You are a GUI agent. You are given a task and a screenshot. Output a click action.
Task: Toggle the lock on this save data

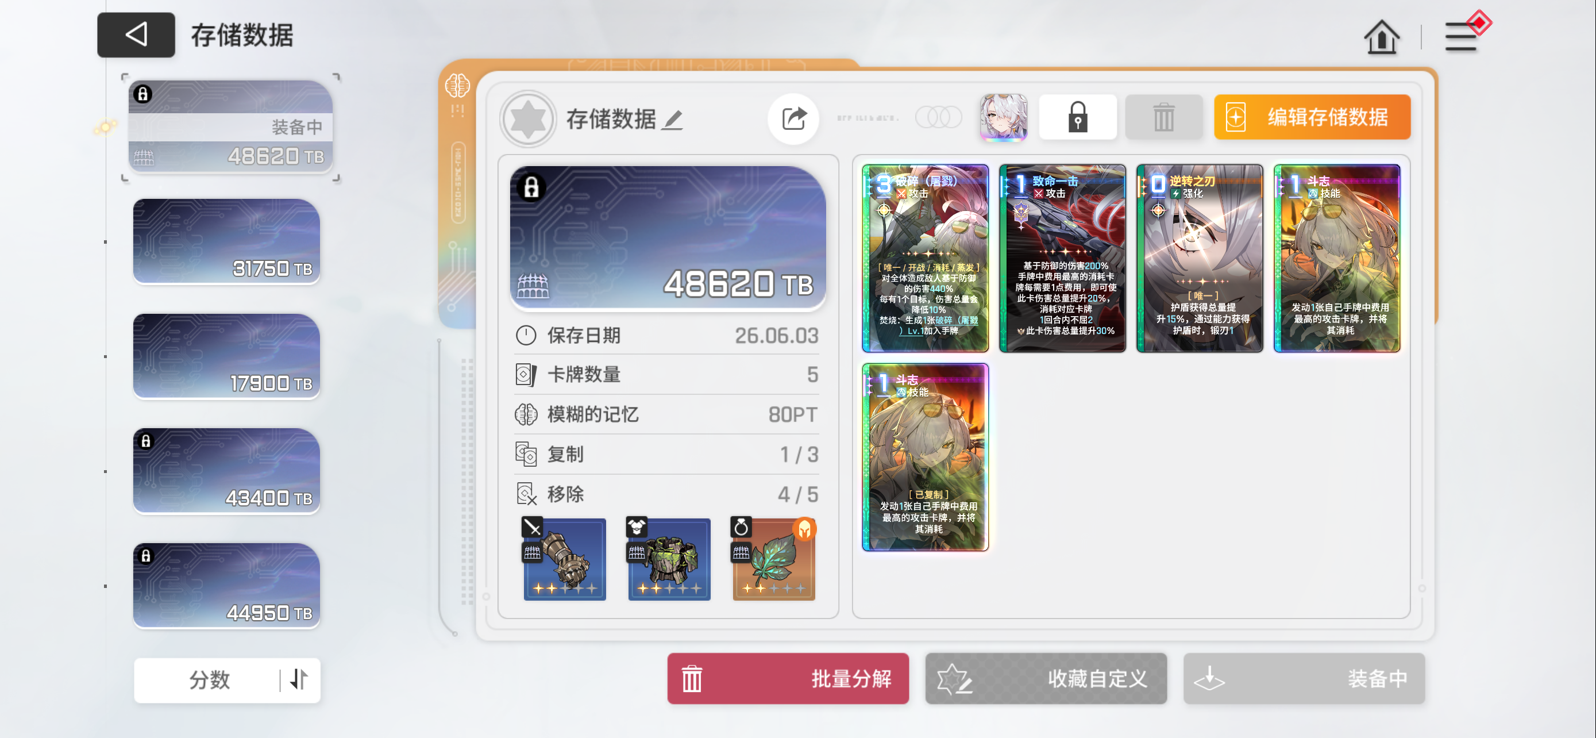tap(1077, 117)
